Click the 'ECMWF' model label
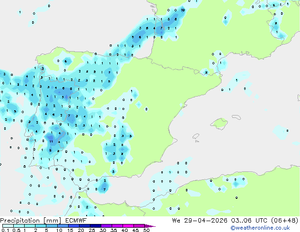Screen dimensions: 300x232 pos(76,221)
